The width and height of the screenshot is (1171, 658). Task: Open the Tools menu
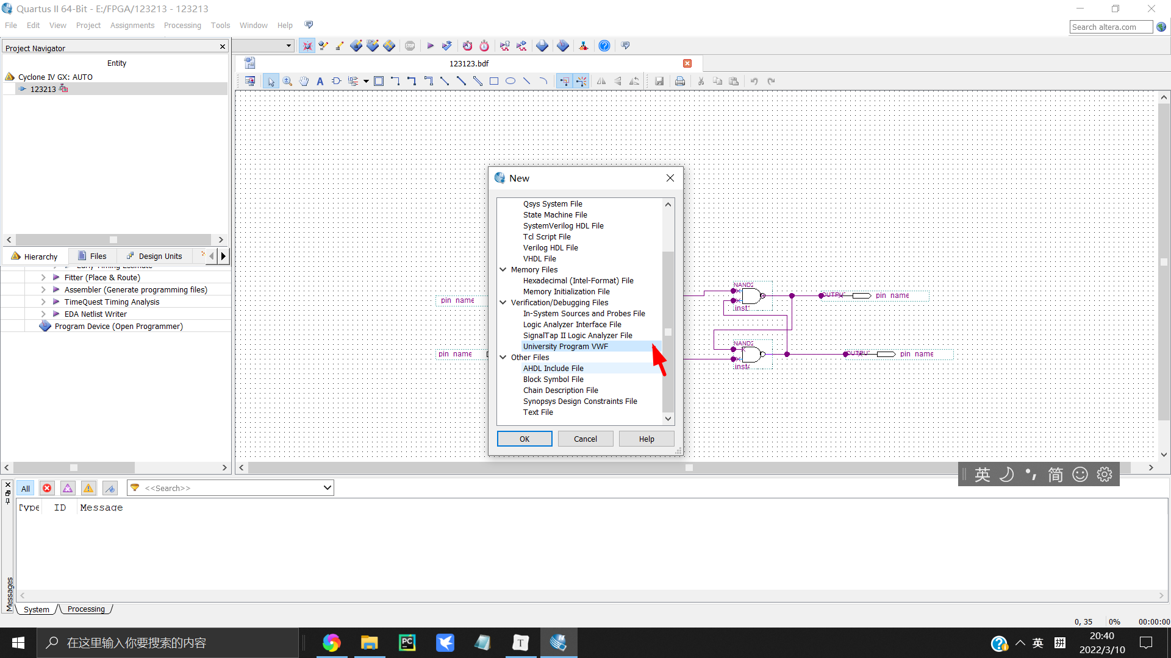point(220,25)
